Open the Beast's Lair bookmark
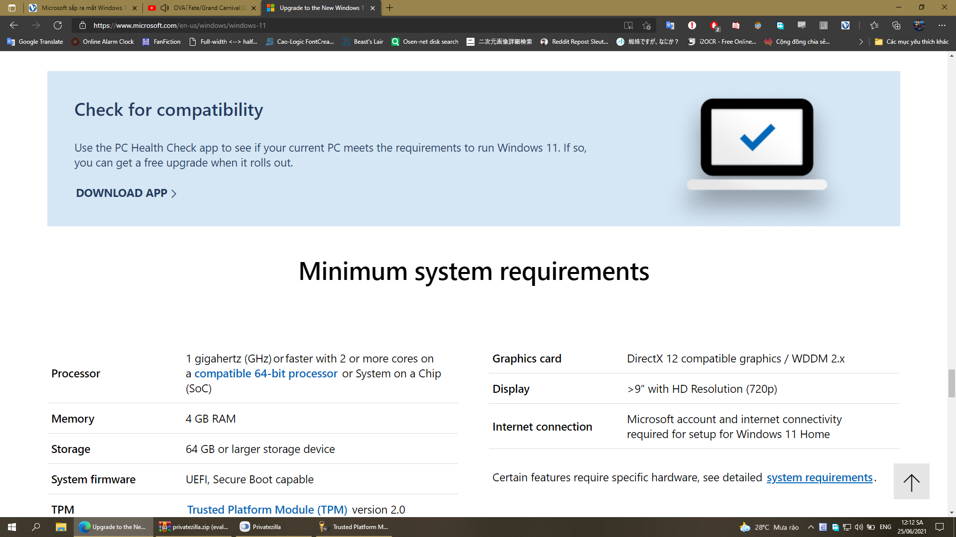 [x=362, y=42]
